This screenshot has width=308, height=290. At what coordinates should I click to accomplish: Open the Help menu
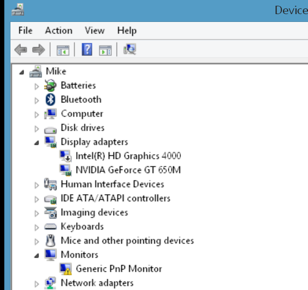click(x=127, y=31)
